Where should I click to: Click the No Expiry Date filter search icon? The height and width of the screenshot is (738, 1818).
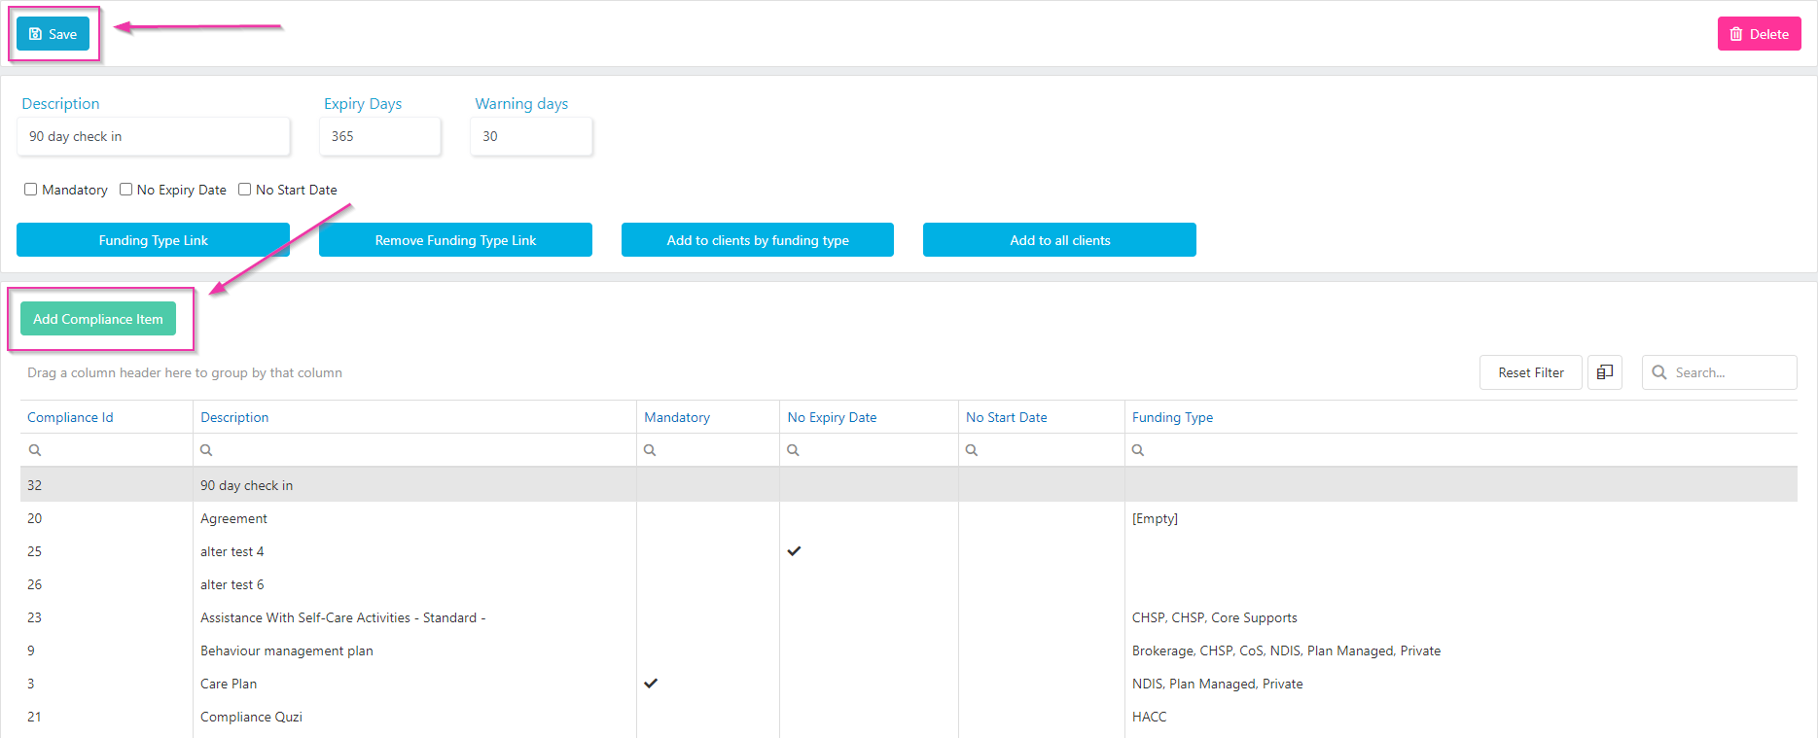tap(793, 450)
